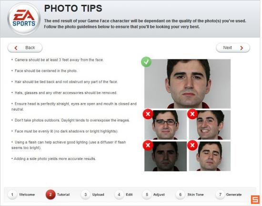Go to step 5 Adjust
This screenshot has width=262, height=206.
tap(153, 195)
